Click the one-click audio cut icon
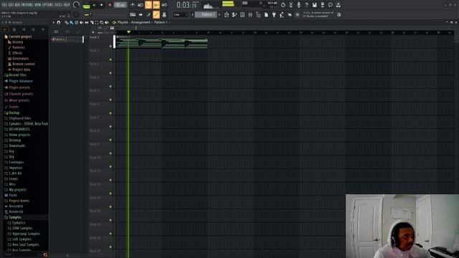459x258 pixels. pos(291,5)
